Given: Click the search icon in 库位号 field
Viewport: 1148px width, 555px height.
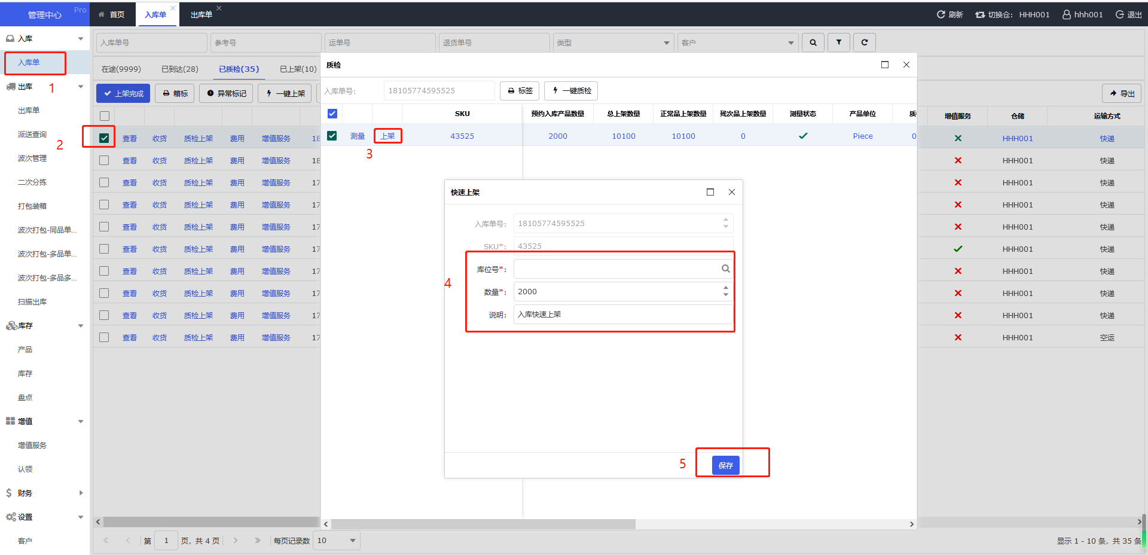Looking at the screenshot, I should coord(725,269).
